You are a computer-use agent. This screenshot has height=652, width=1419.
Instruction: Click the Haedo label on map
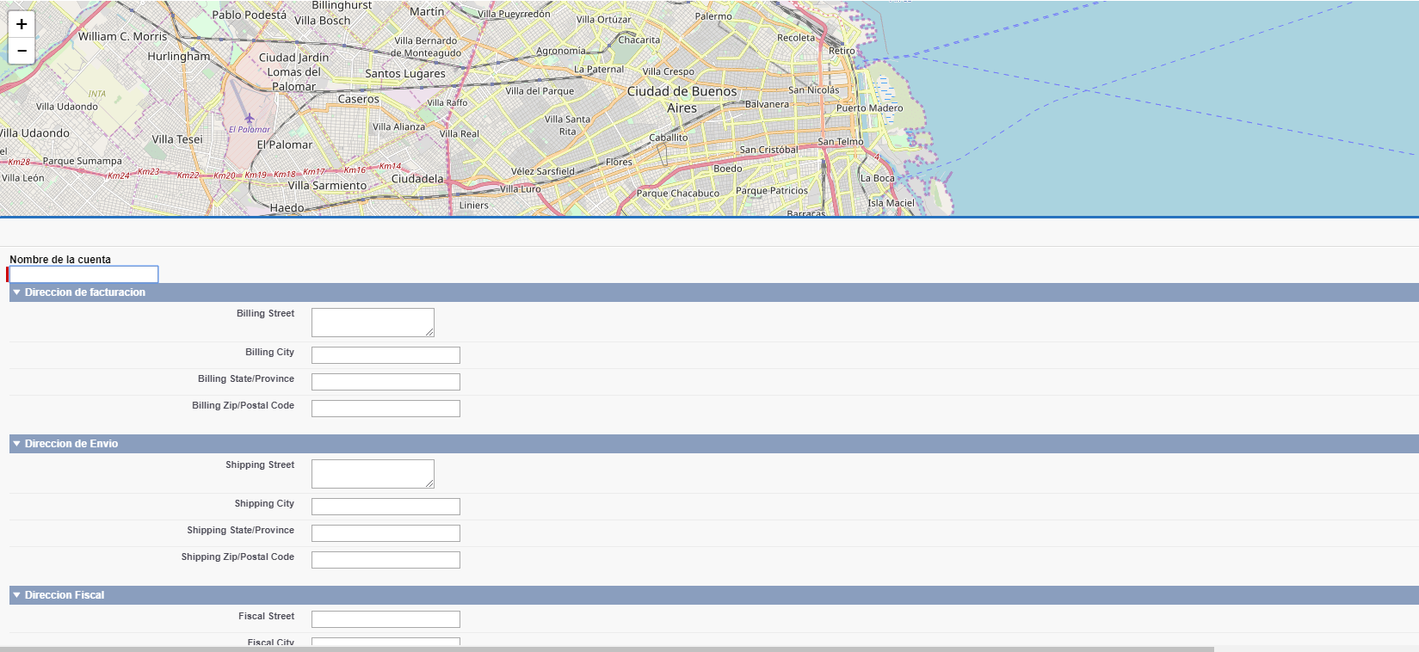(287, 208)
